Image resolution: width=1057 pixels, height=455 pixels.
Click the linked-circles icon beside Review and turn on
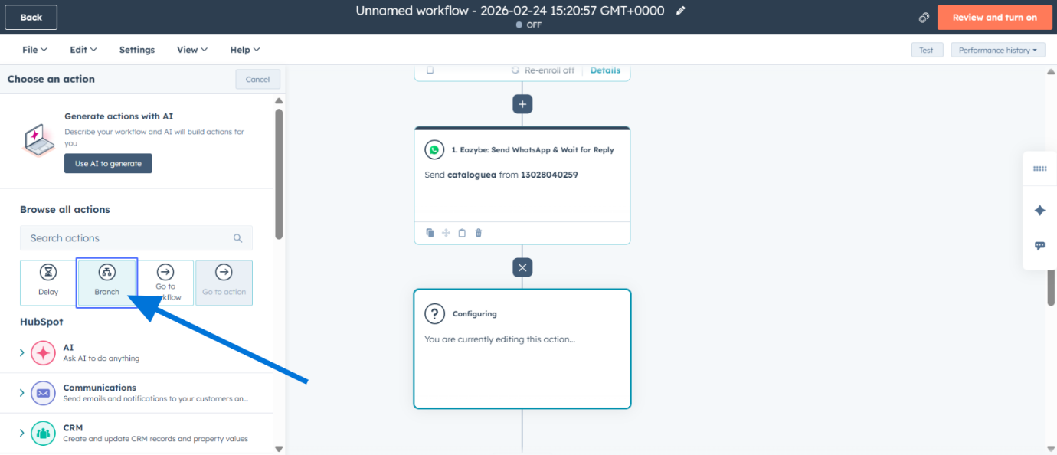[924, 18]
